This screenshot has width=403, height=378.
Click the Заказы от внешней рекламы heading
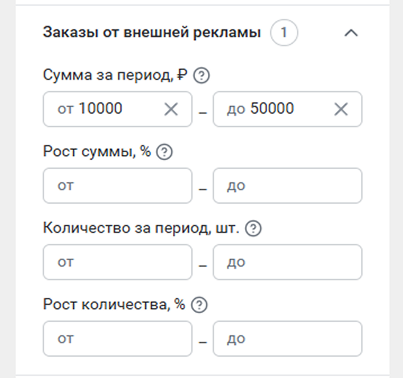click(152, 33)
